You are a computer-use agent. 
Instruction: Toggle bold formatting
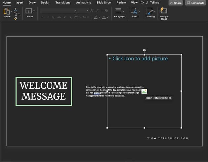coord(42,17)
